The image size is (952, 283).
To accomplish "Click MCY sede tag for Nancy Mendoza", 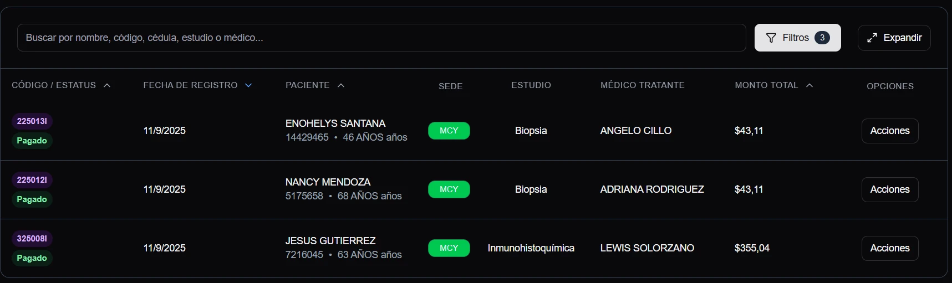I will [x=449, y=189].
